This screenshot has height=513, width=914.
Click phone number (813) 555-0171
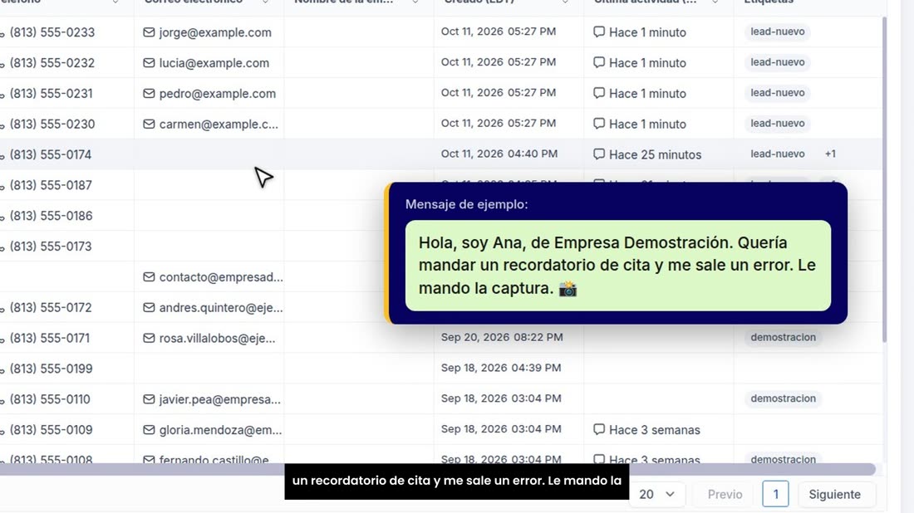(x=50, y=339)
